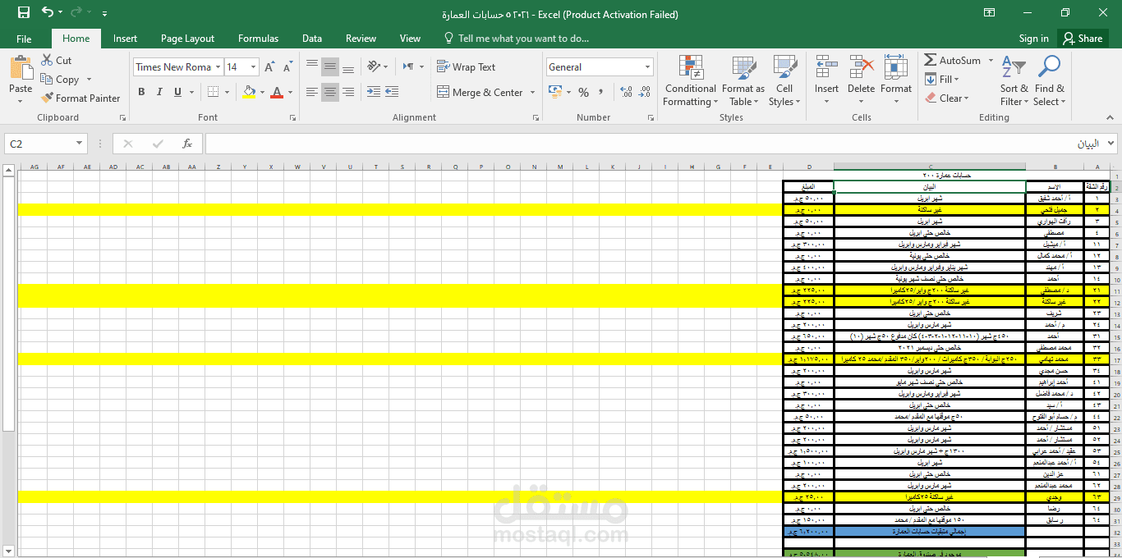Click Decrease Indent icon
Viewport: 1122px width, 558px height.
coord(373,93)
